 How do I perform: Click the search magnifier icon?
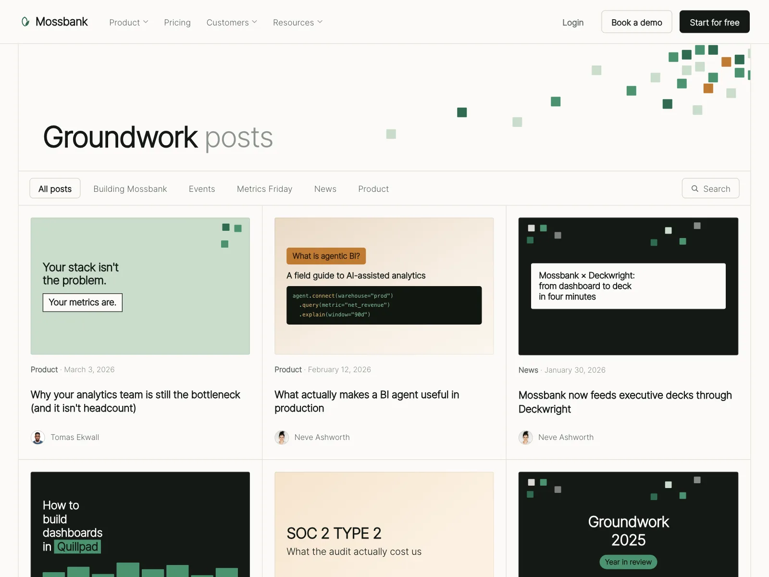pyautogui.click(x=695, y=189)
